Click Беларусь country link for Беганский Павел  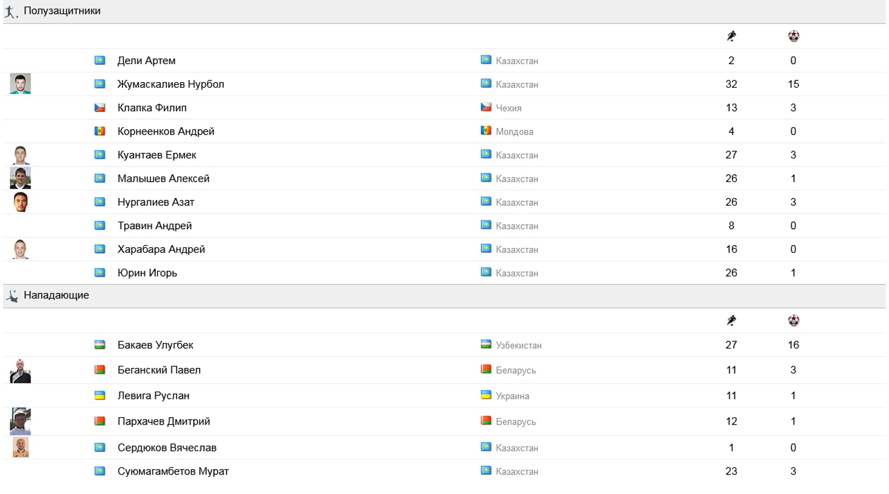coord(516,370)
